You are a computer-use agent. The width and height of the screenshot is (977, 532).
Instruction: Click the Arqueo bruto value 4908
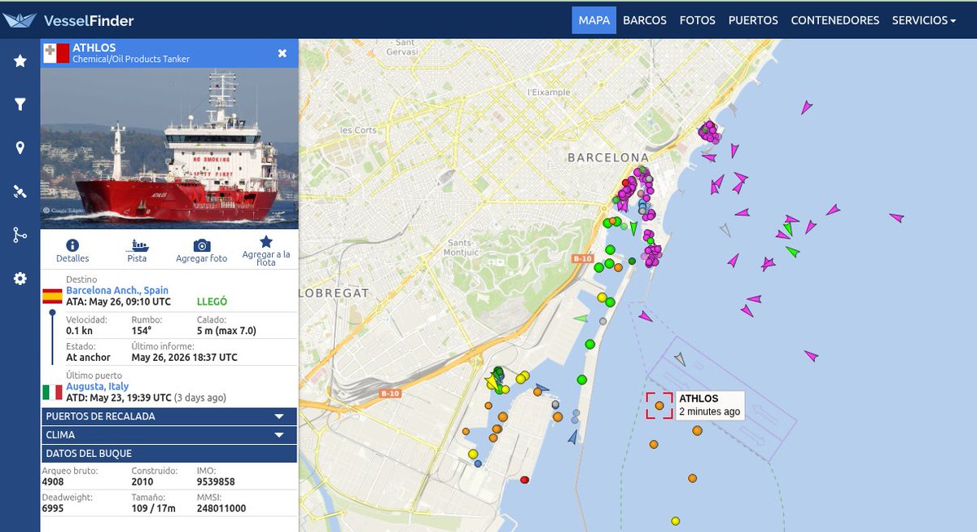[55, 481]
